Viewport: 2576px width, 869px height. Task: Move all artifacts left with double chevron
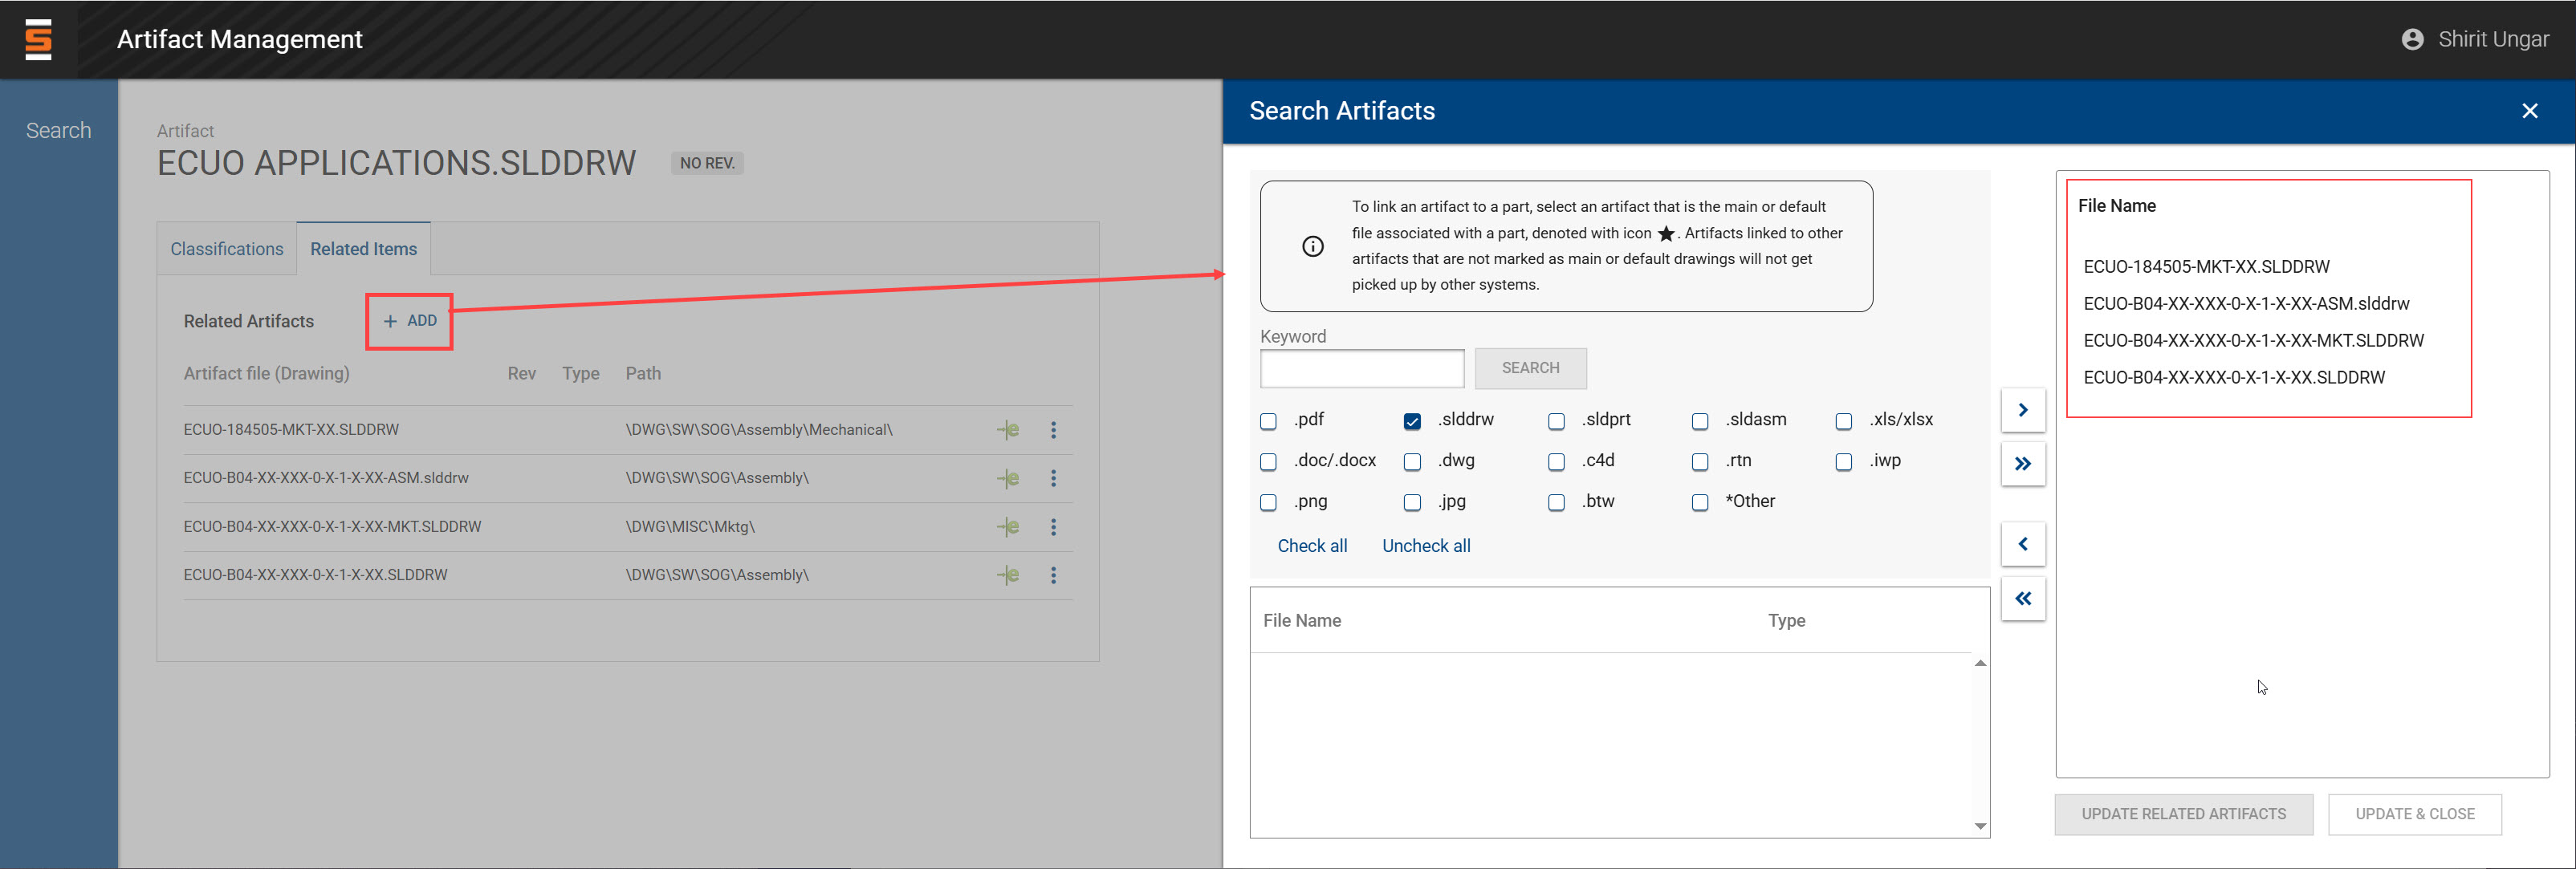click(x=2022, y=598)
